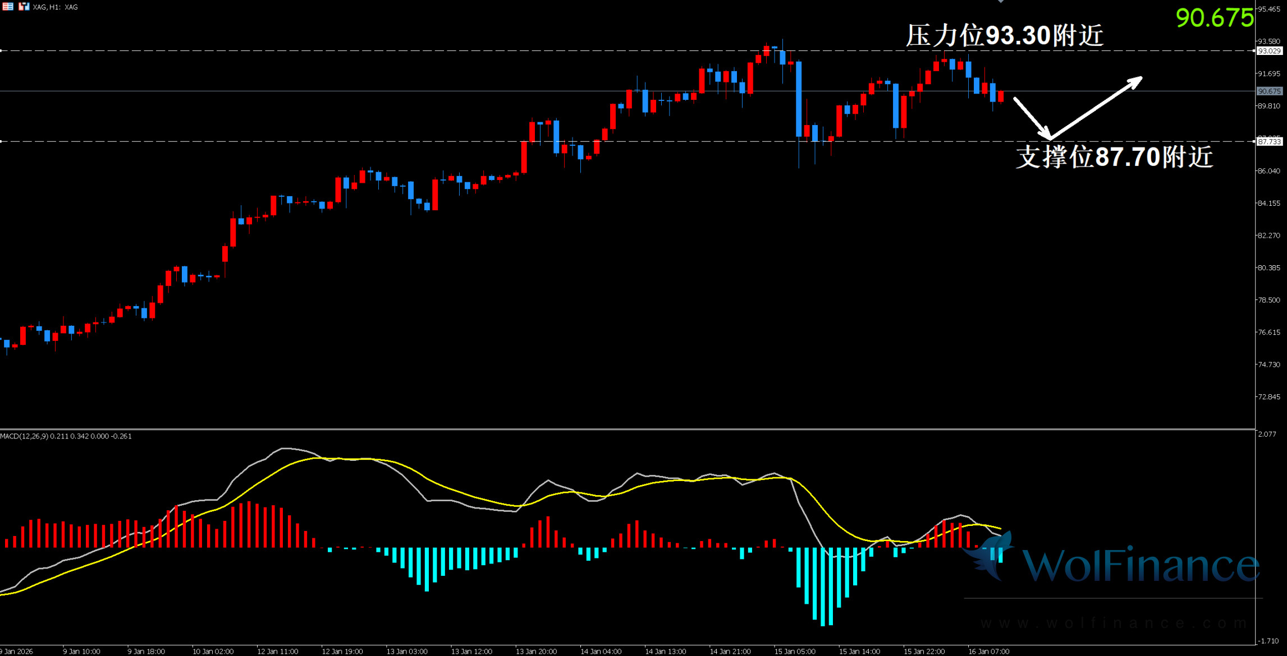The height and width of the screenshot is (656, 1287).
Task: Click the large green 90.675 price display
Action: click(x=1214, y=19)
